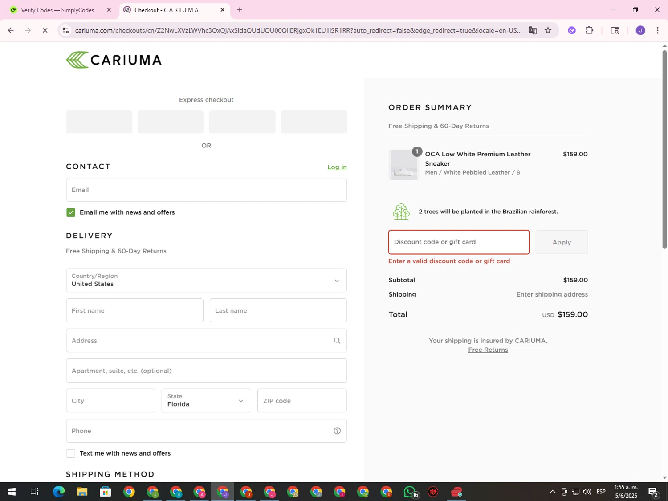Image resolution: width=668 pixels, height=501 pixels.
Task: Click the Address input field
Action: tap(206, 341)
